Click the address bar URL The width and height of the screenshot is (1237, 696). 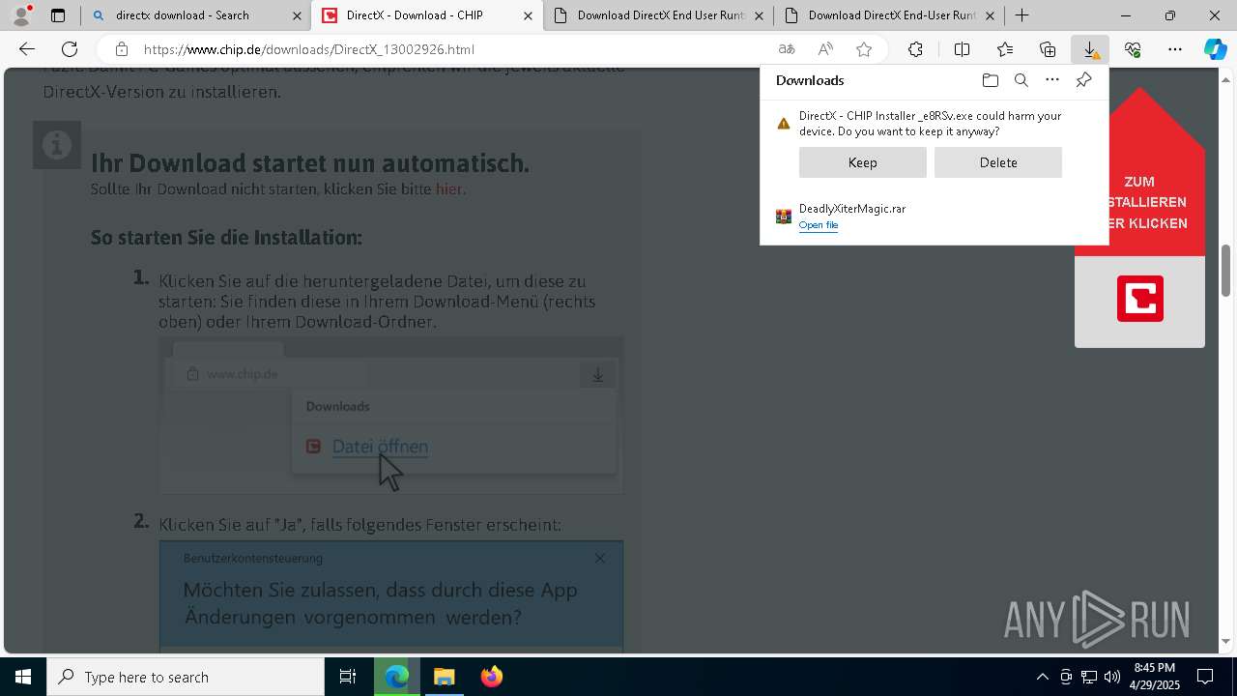[309, 49]
